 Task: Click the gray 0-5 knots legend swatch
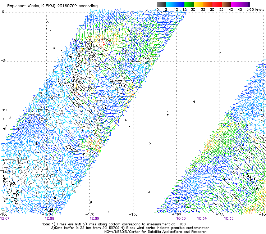point(161,4)
